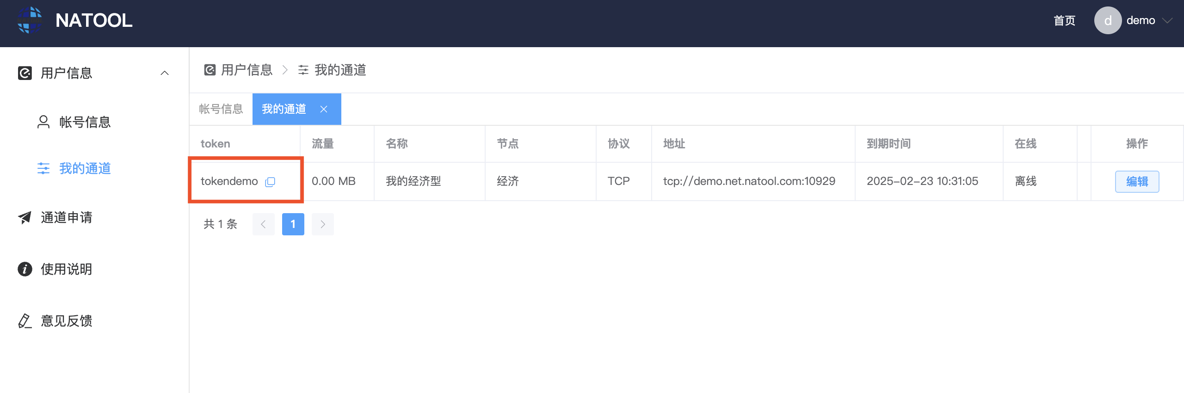1184x393 pixels.
Task: Click the pencil icon beside 意见反馈
Action: tap(25, 321)
